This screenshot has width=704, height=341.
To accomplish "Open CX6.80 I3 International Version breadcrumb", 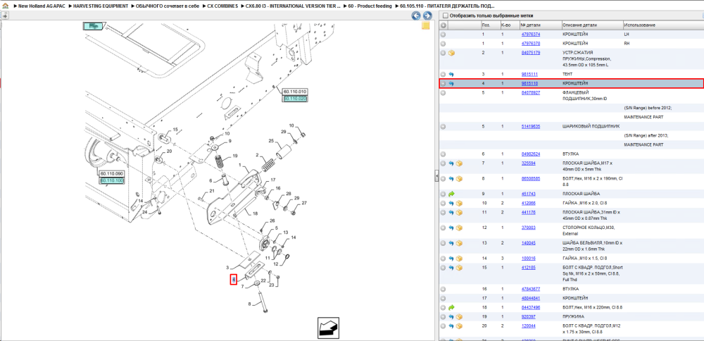I will pos(293,6).
